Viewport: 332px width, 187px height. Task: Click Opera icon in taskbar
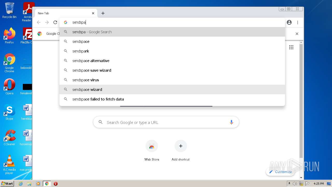[56, 184]
